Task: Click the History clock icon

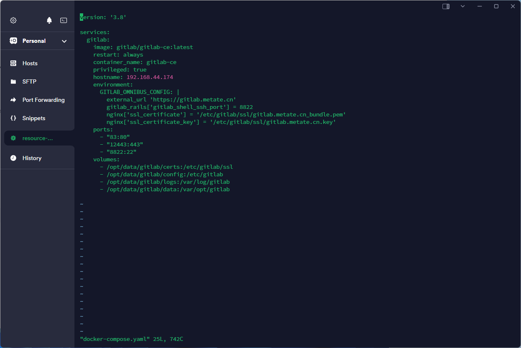Action: pyautogui.click(x=13, y=158)
